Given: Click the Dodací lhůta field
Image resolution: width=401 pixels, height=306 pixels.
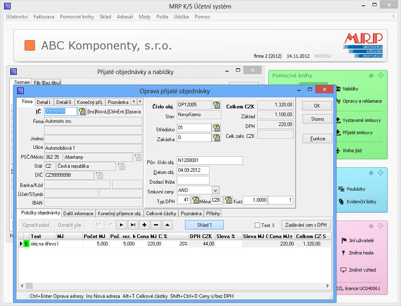Looking at the screenshot, I should pos(193,180).
